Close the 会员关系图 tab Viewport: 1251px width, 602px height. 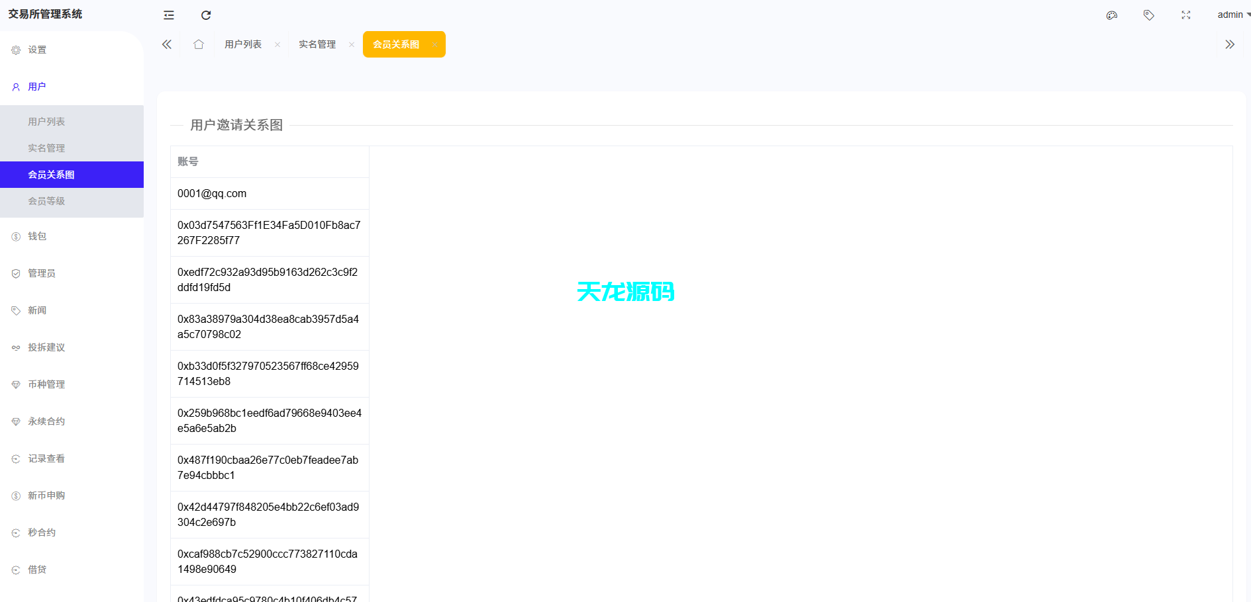pos(434,44)
